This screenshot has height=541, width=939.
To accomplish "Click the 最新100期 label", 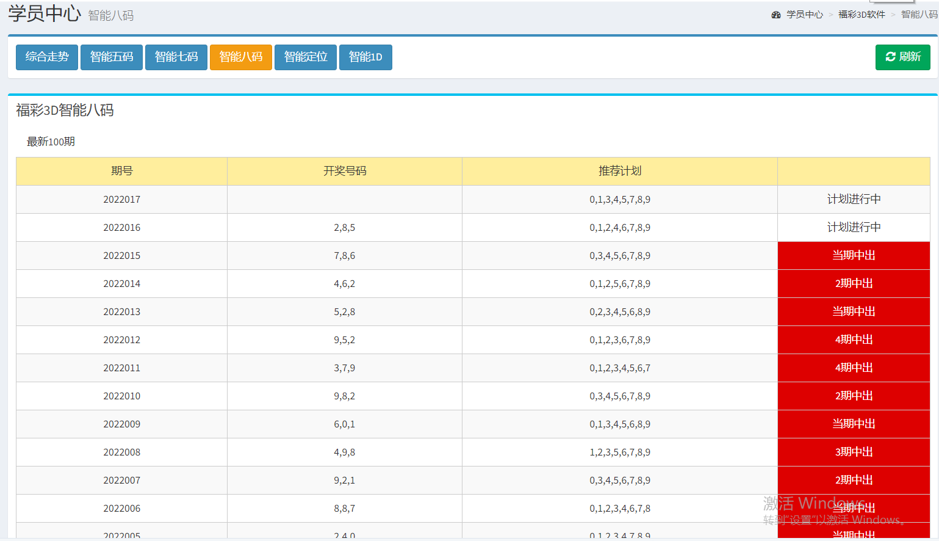I will tap(51, 142).
